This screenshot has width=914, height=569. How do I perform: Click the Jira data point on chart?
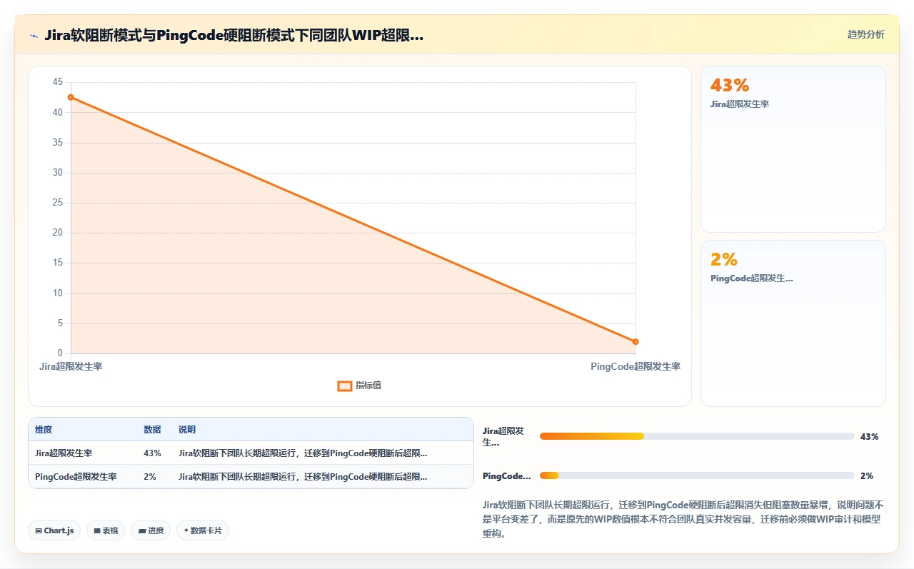pyautogui.click(x=71, y=97)
